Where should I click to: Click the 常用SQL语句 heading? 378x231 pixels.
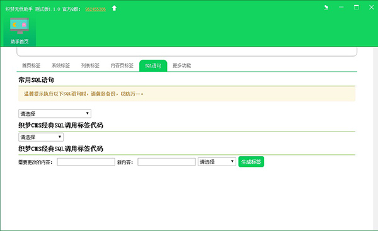coord(36,80)
